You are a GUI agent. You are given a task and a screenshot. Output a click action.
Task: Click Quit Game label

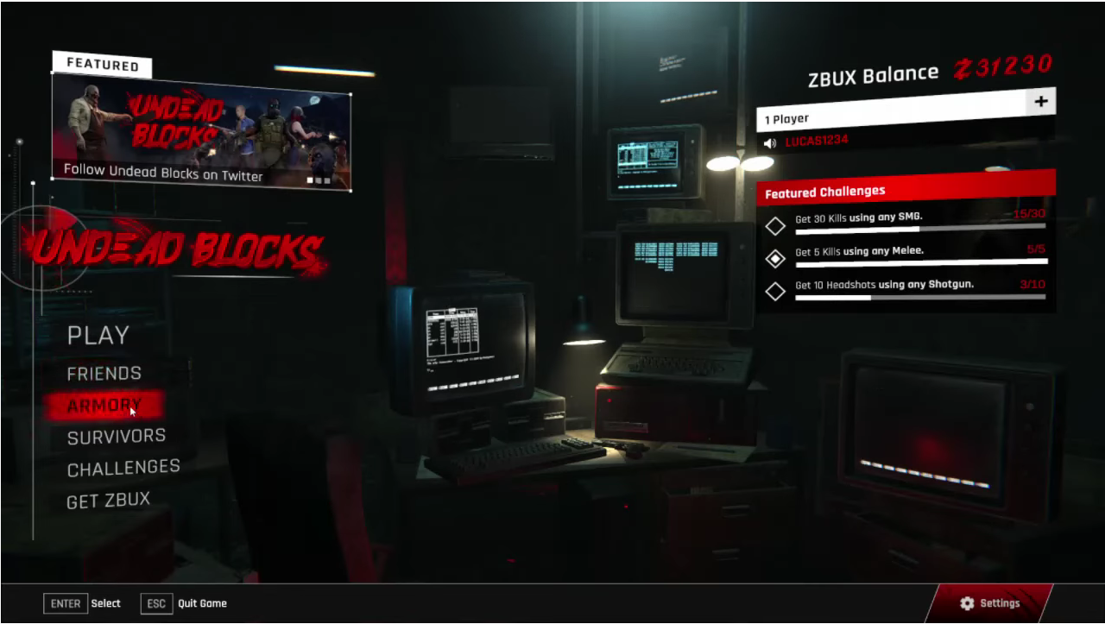point(202,603)
